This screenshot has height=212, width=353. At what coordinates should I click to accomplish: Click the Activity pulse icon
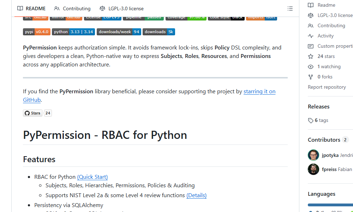[311, 36]
